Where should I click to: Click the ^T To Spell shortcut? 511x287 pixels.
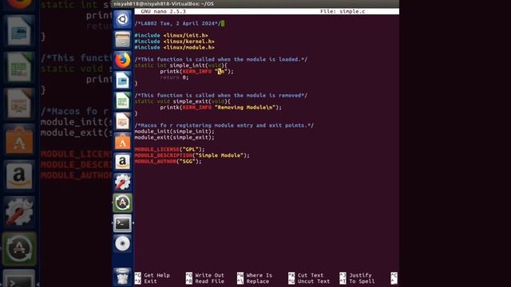[x=357, y=281]
